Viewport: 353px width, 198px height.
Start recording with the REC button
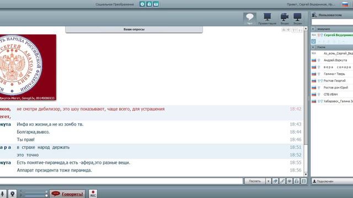[93, 194]
